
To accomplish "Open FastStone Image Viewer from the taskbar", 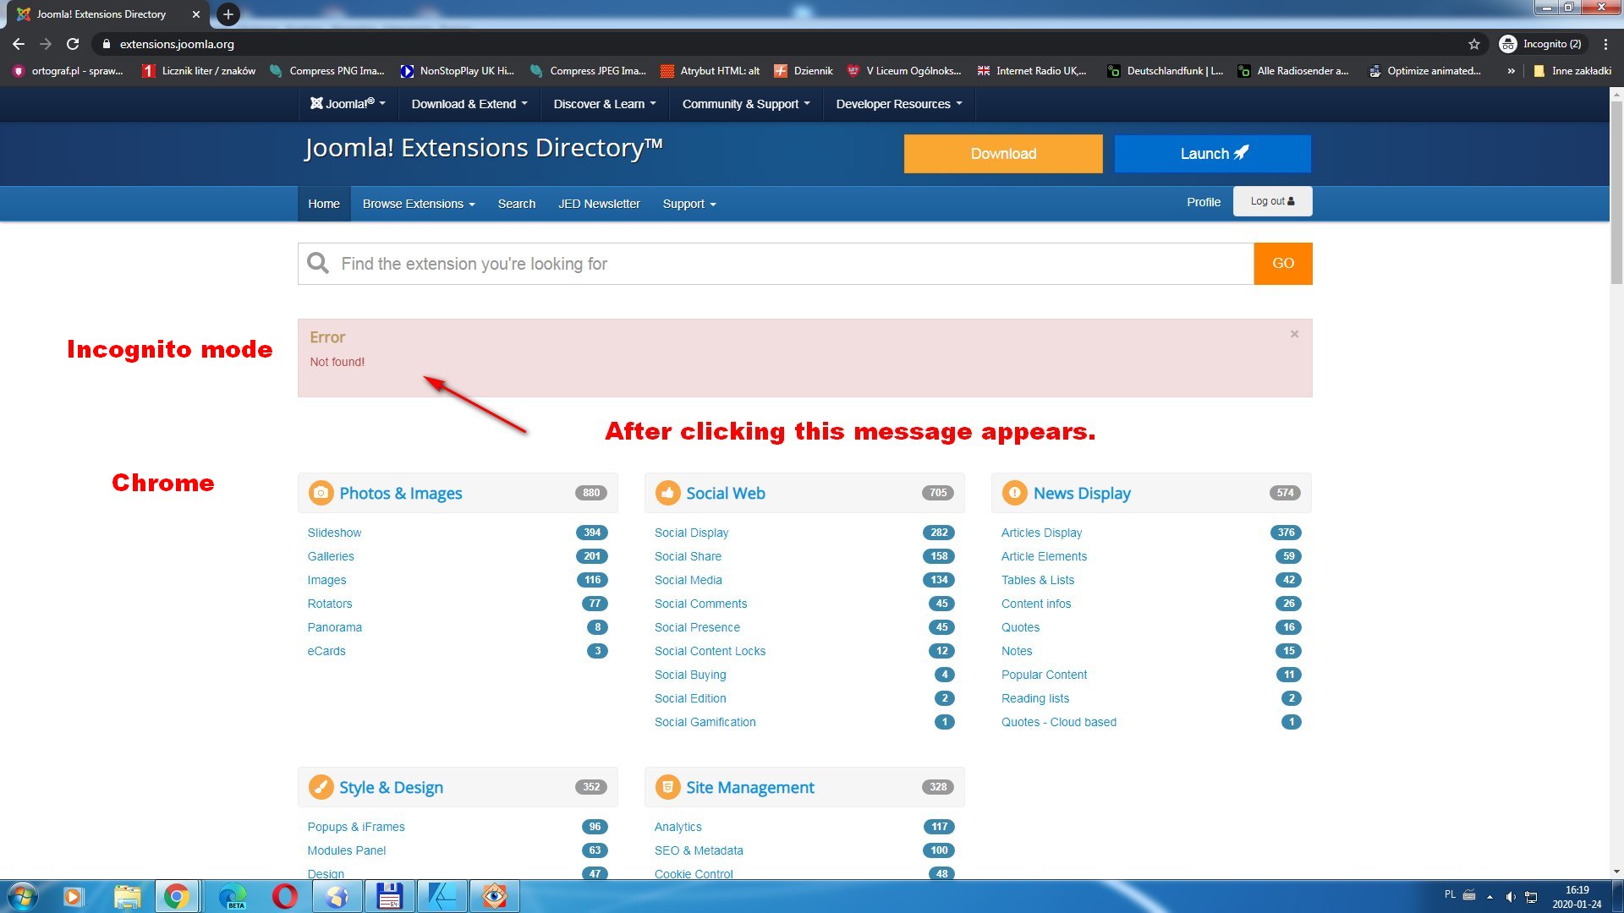I will click(495, 896).
